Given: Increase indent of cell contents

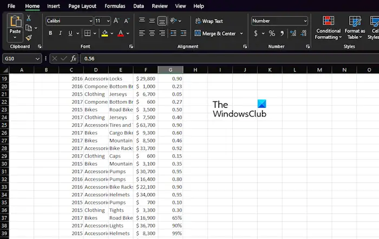Looking at the screenshot, I should point(184,33).
